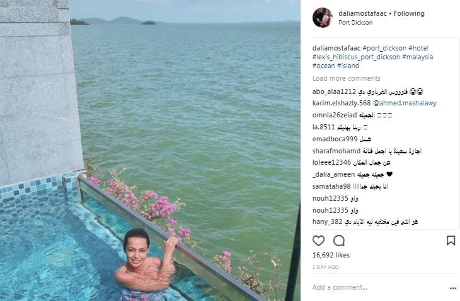Like the post with the heart icon
This screenshot has height=301, width=460.
tap(318, 241)
